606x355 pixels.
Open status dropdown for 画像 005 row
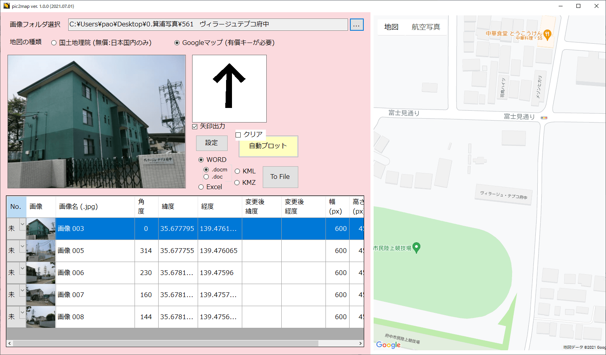tap(22, 246)
